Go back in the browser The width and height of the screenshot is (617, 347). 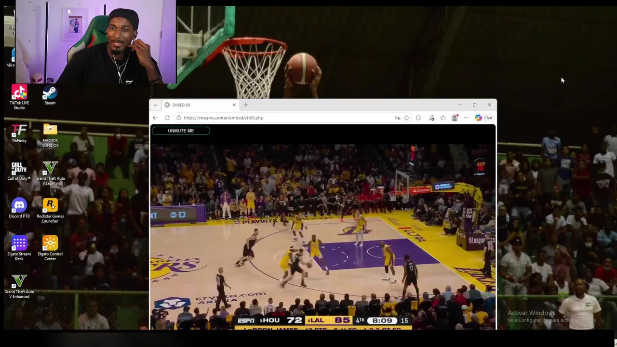pos(155,118)
